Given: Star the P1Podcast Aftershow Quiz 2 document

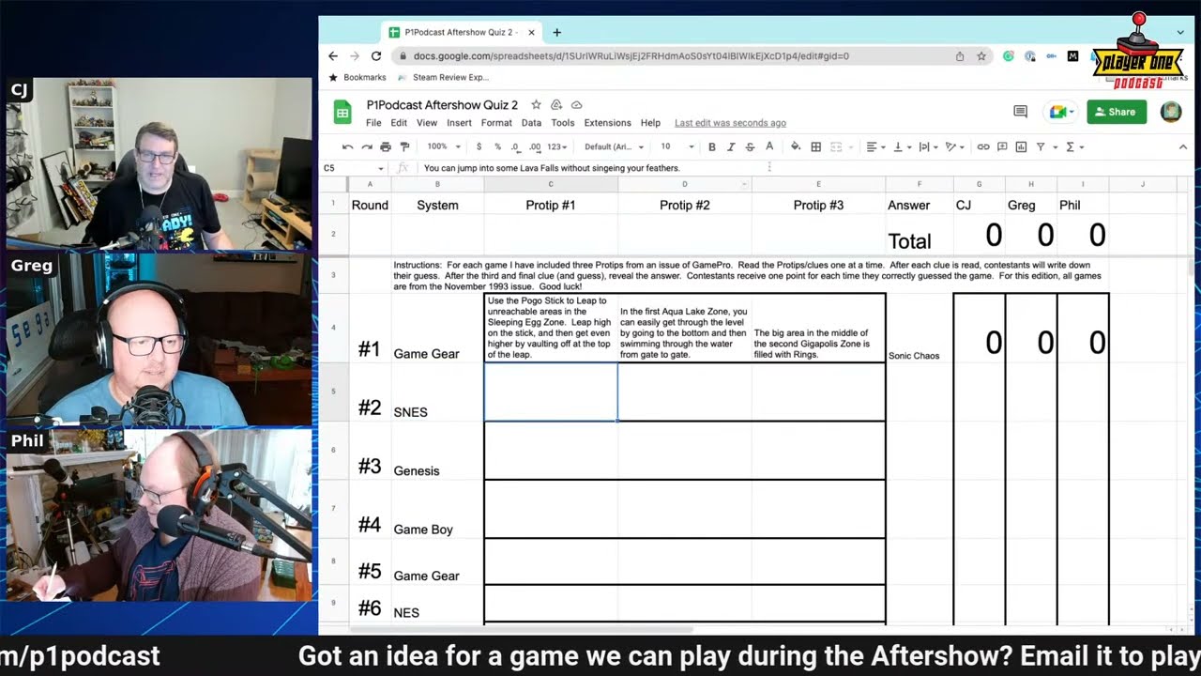Looking at the screenshot, I should [536, 105].
